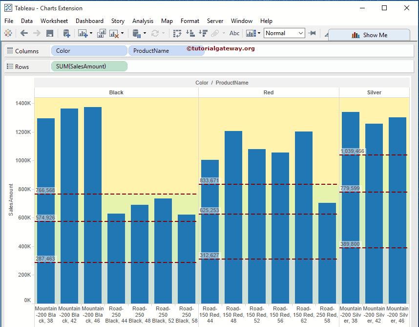
Task: Toggle mark labels with the Abc icon
Action: click(x=235, y=34)
